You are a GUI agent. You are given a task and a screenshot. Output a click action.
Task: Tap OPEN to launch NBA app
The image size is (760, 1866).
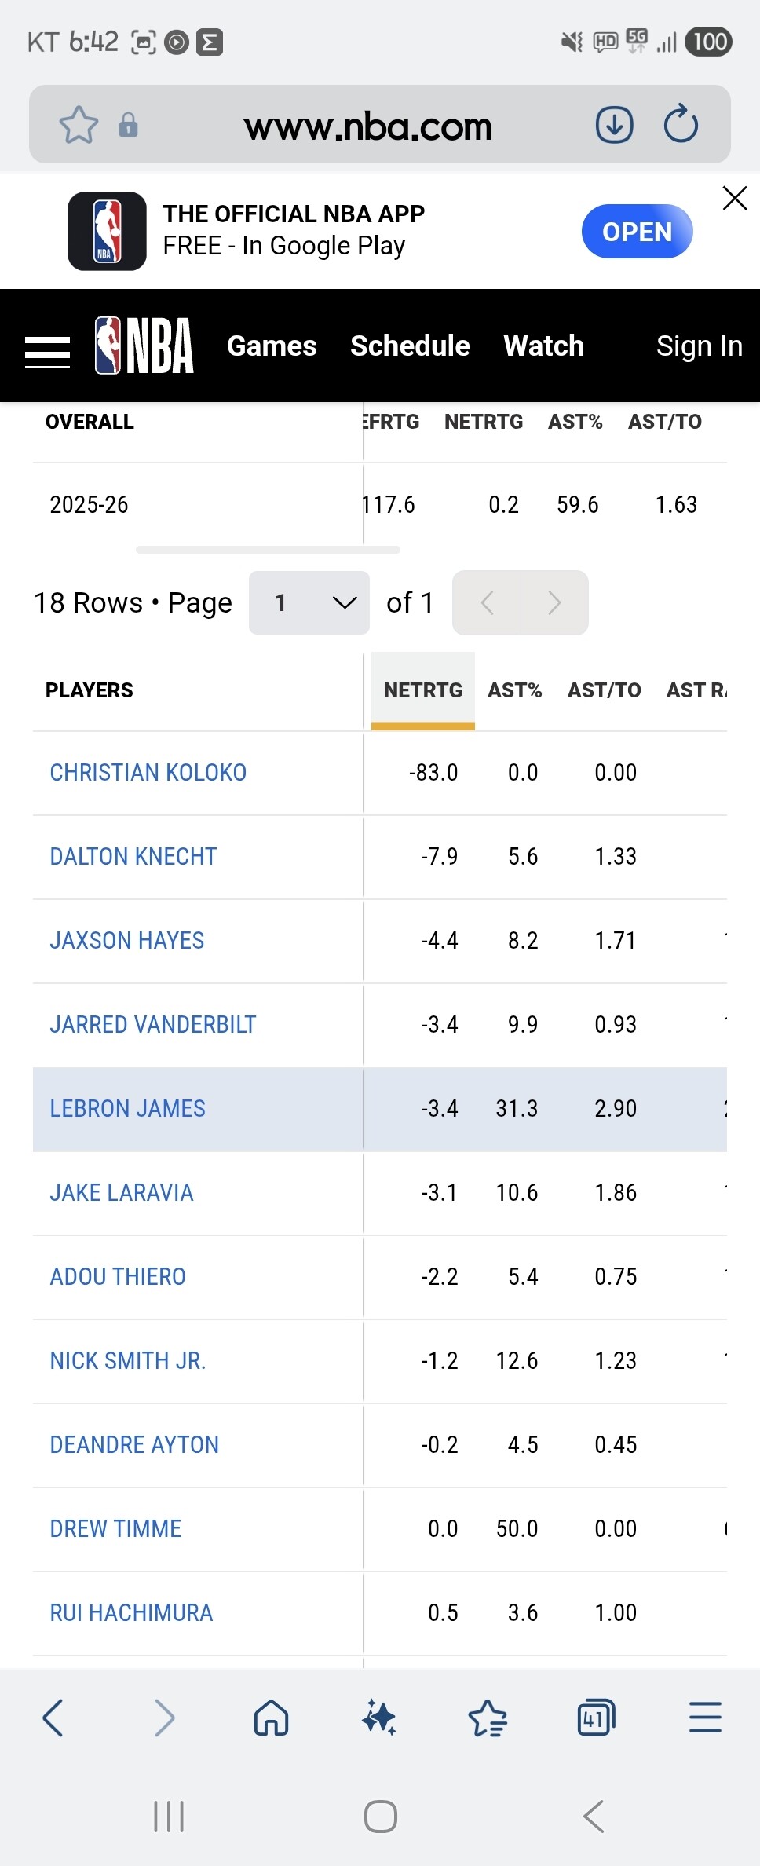point(637,232)
